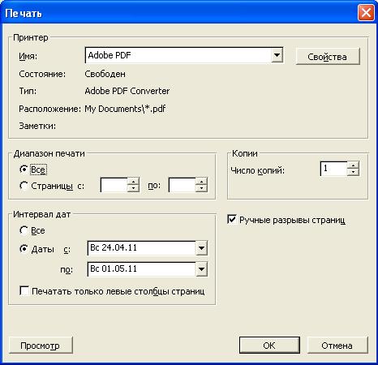Image resolution: width=378 pixels, height=365 pixels.
Task: Confirm printing with the OK button
Action: 269,345
